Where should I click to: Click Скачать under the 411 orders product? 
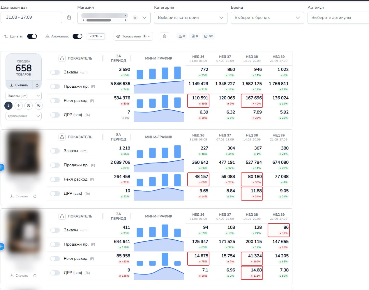click(19, 276)
